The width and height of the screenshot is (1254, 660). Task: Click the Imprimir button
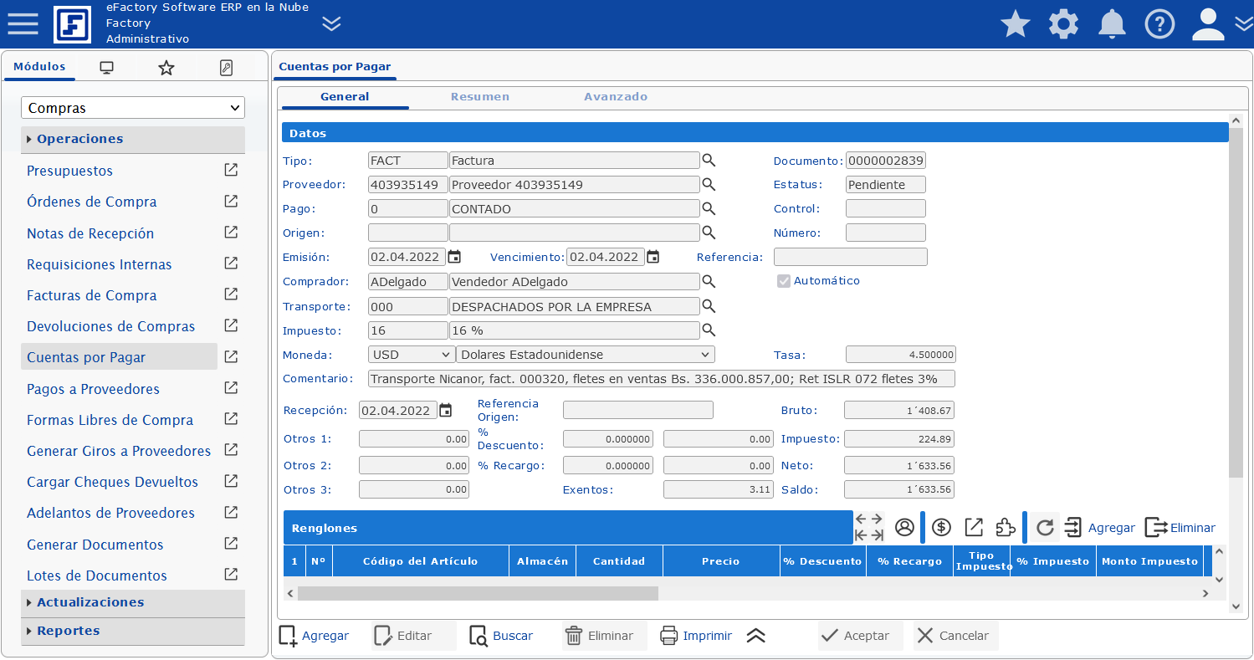696,636
